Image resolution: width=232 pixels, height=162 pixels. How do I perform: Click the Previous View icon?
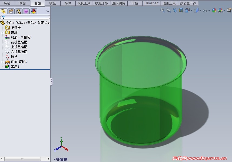click(175, 10)
